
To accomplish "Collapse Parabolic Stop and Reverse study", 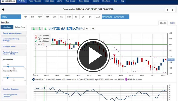I will point(13,53).
